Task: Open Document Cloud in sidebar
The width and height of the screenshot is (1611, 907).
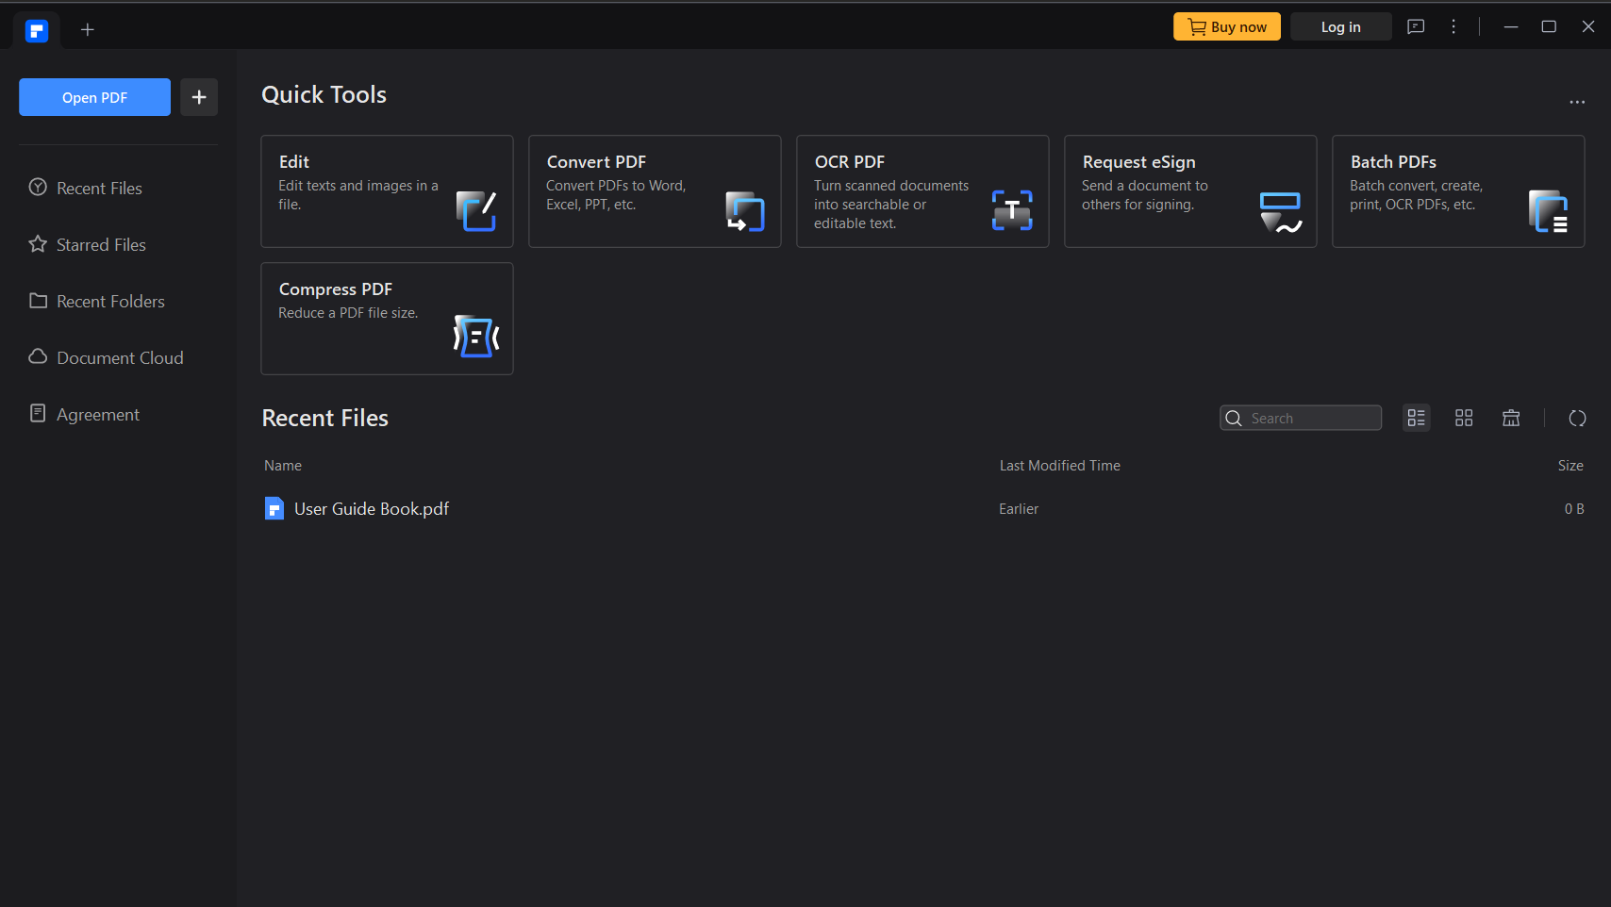Action: pos(120,358)
